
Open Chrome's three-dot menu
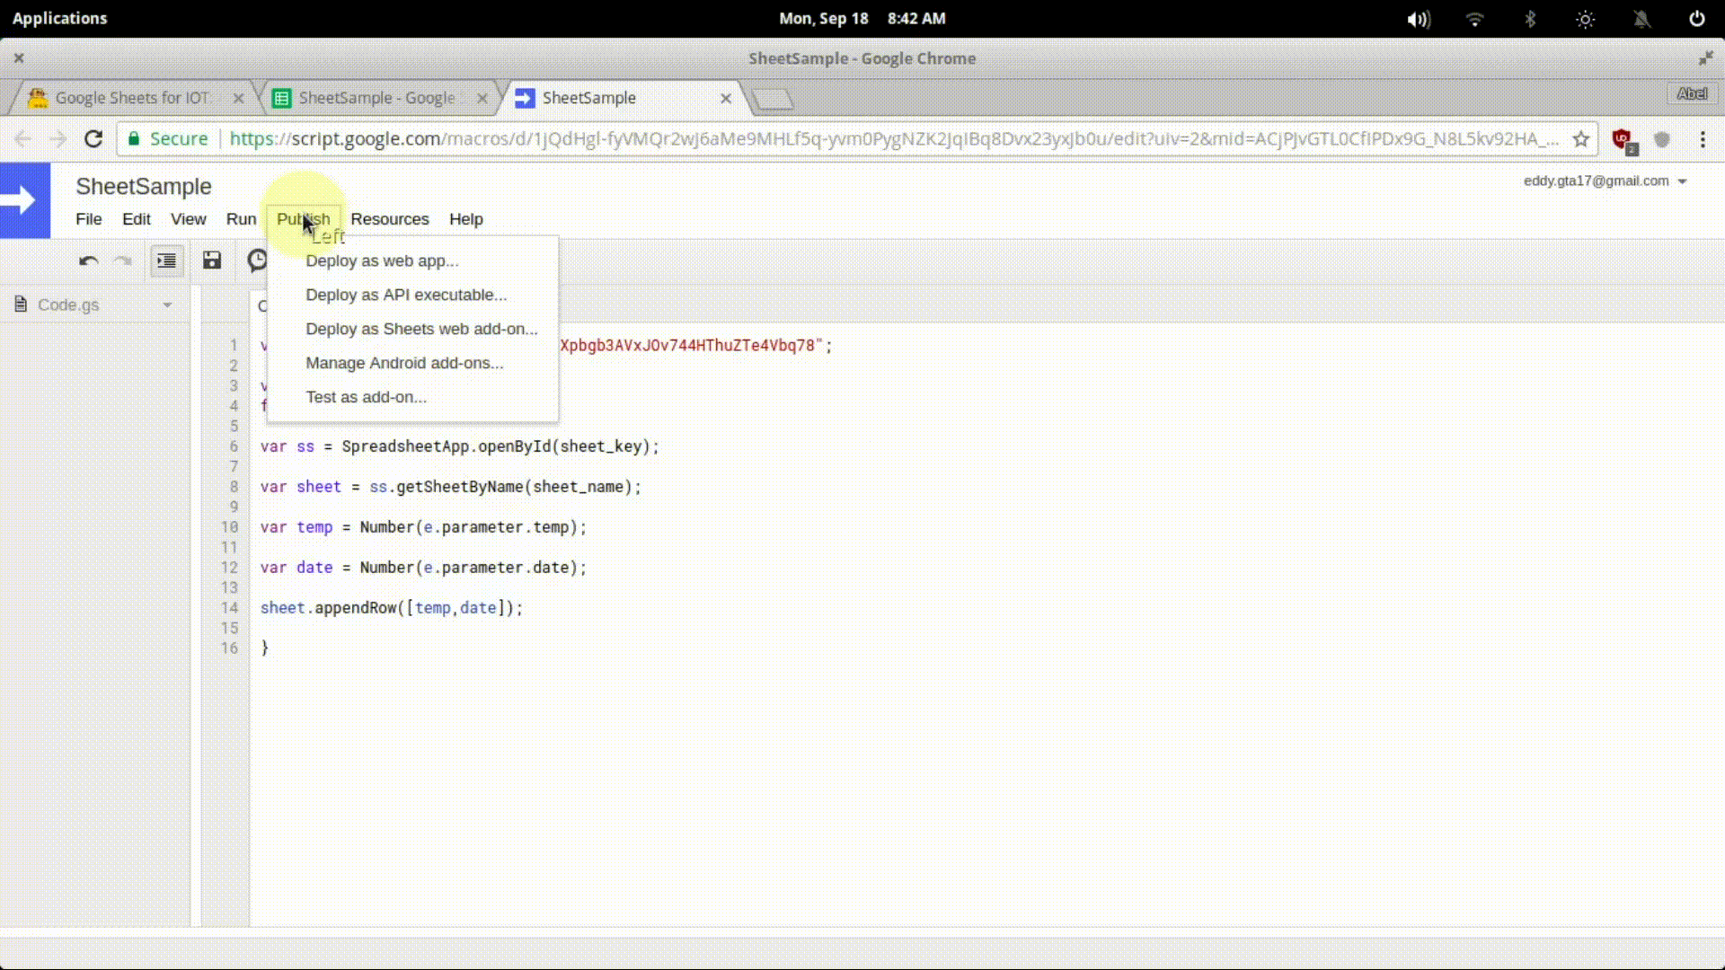click(1703, 139)
